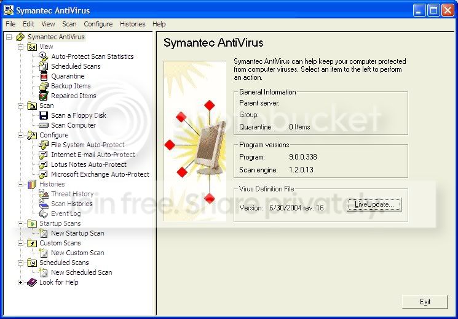Collapse the Scheduled Scans folder branch
Image resolution: width=458 pixels, height=319 pixels.
click(20, 263)
